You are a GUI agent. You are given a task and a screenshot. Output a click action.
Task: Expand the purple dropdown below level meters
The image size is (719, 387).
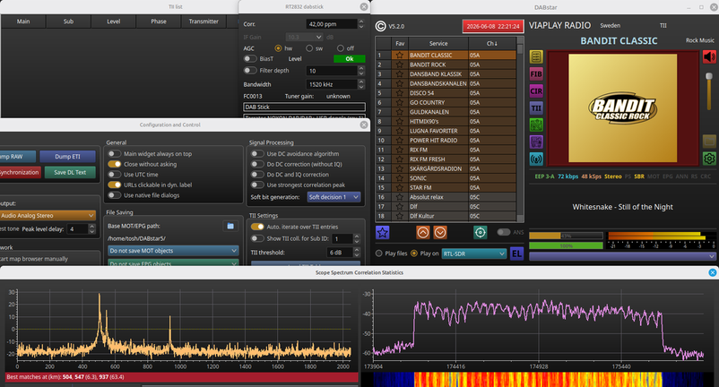(622, 256)
